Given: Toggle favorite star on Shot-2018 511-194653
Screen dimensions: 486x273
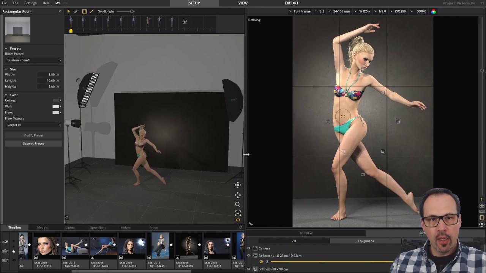Looking at the screenshot, I should pyautogui.click(x=171, y=245).
